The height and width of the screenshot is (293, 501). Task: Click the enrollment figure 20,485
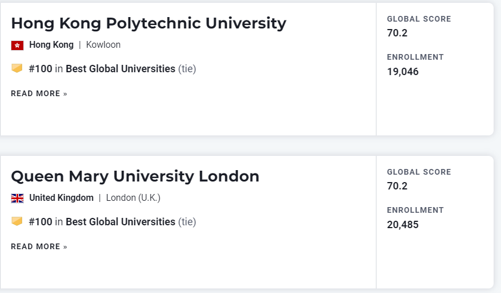pos(403,225)
